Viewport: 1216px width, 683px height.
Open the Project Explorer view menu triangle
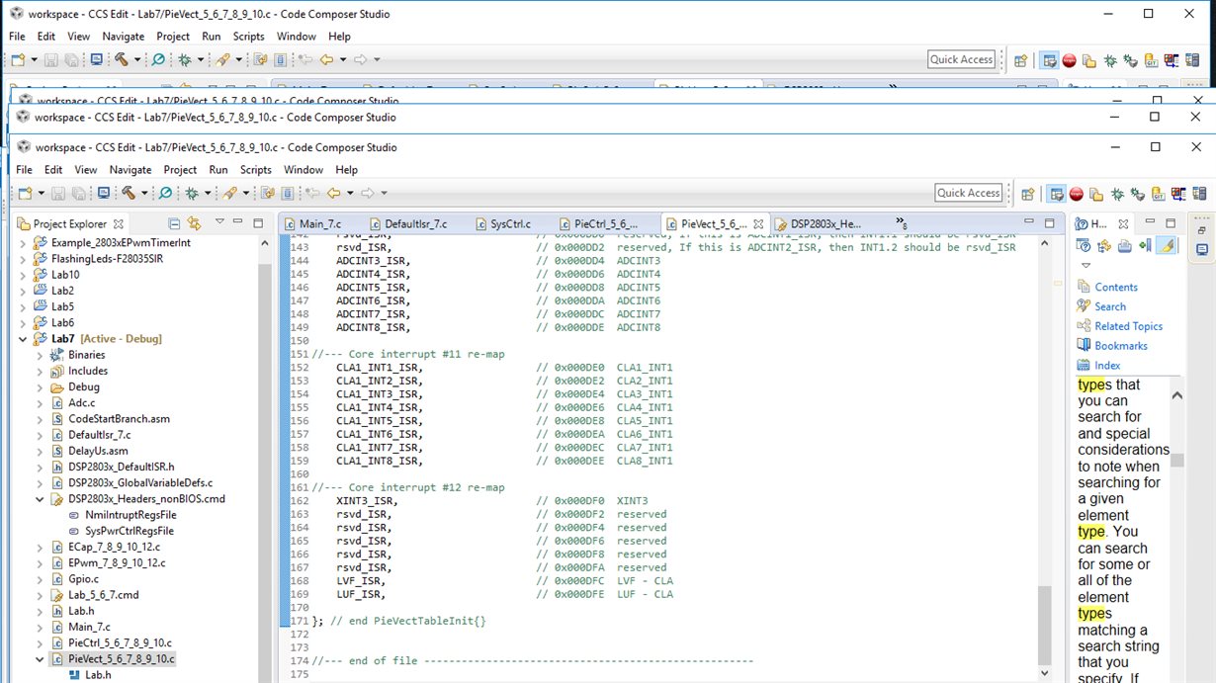tap(219, 222)
